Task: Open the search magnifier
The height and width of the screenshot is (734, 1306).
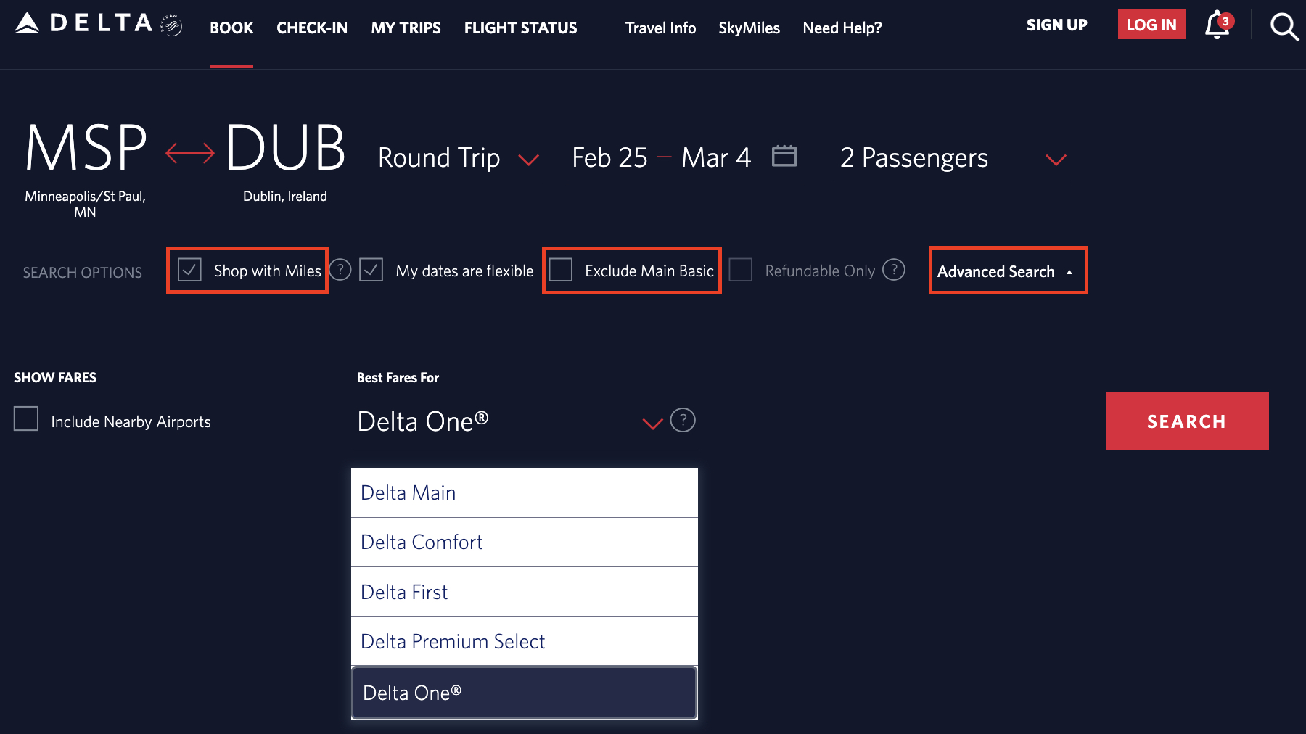Action: pos(1283,27)
